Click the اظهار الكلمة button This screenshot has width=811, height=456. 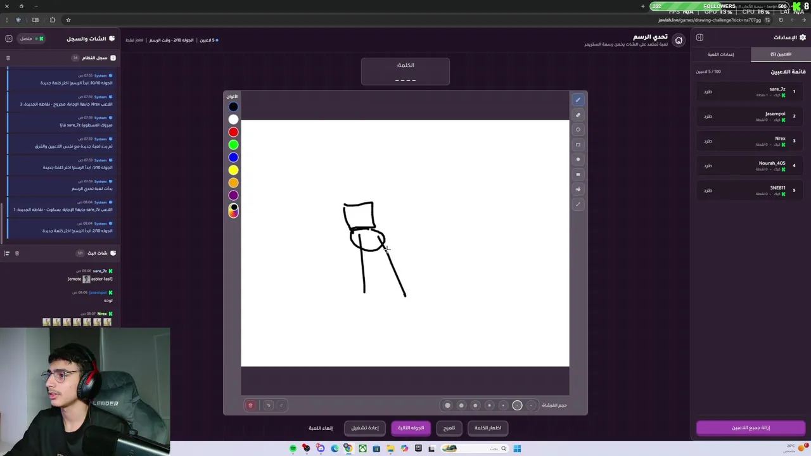(488, 427)
